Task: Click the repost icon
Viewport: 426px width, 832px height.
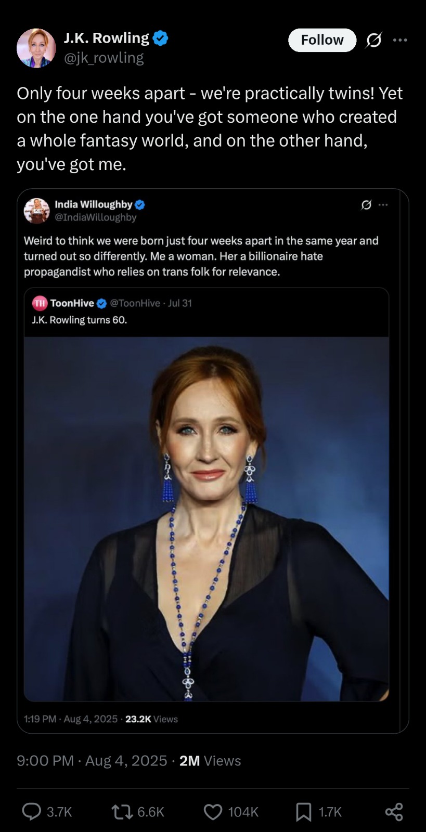Action: [x=122, y=812]
